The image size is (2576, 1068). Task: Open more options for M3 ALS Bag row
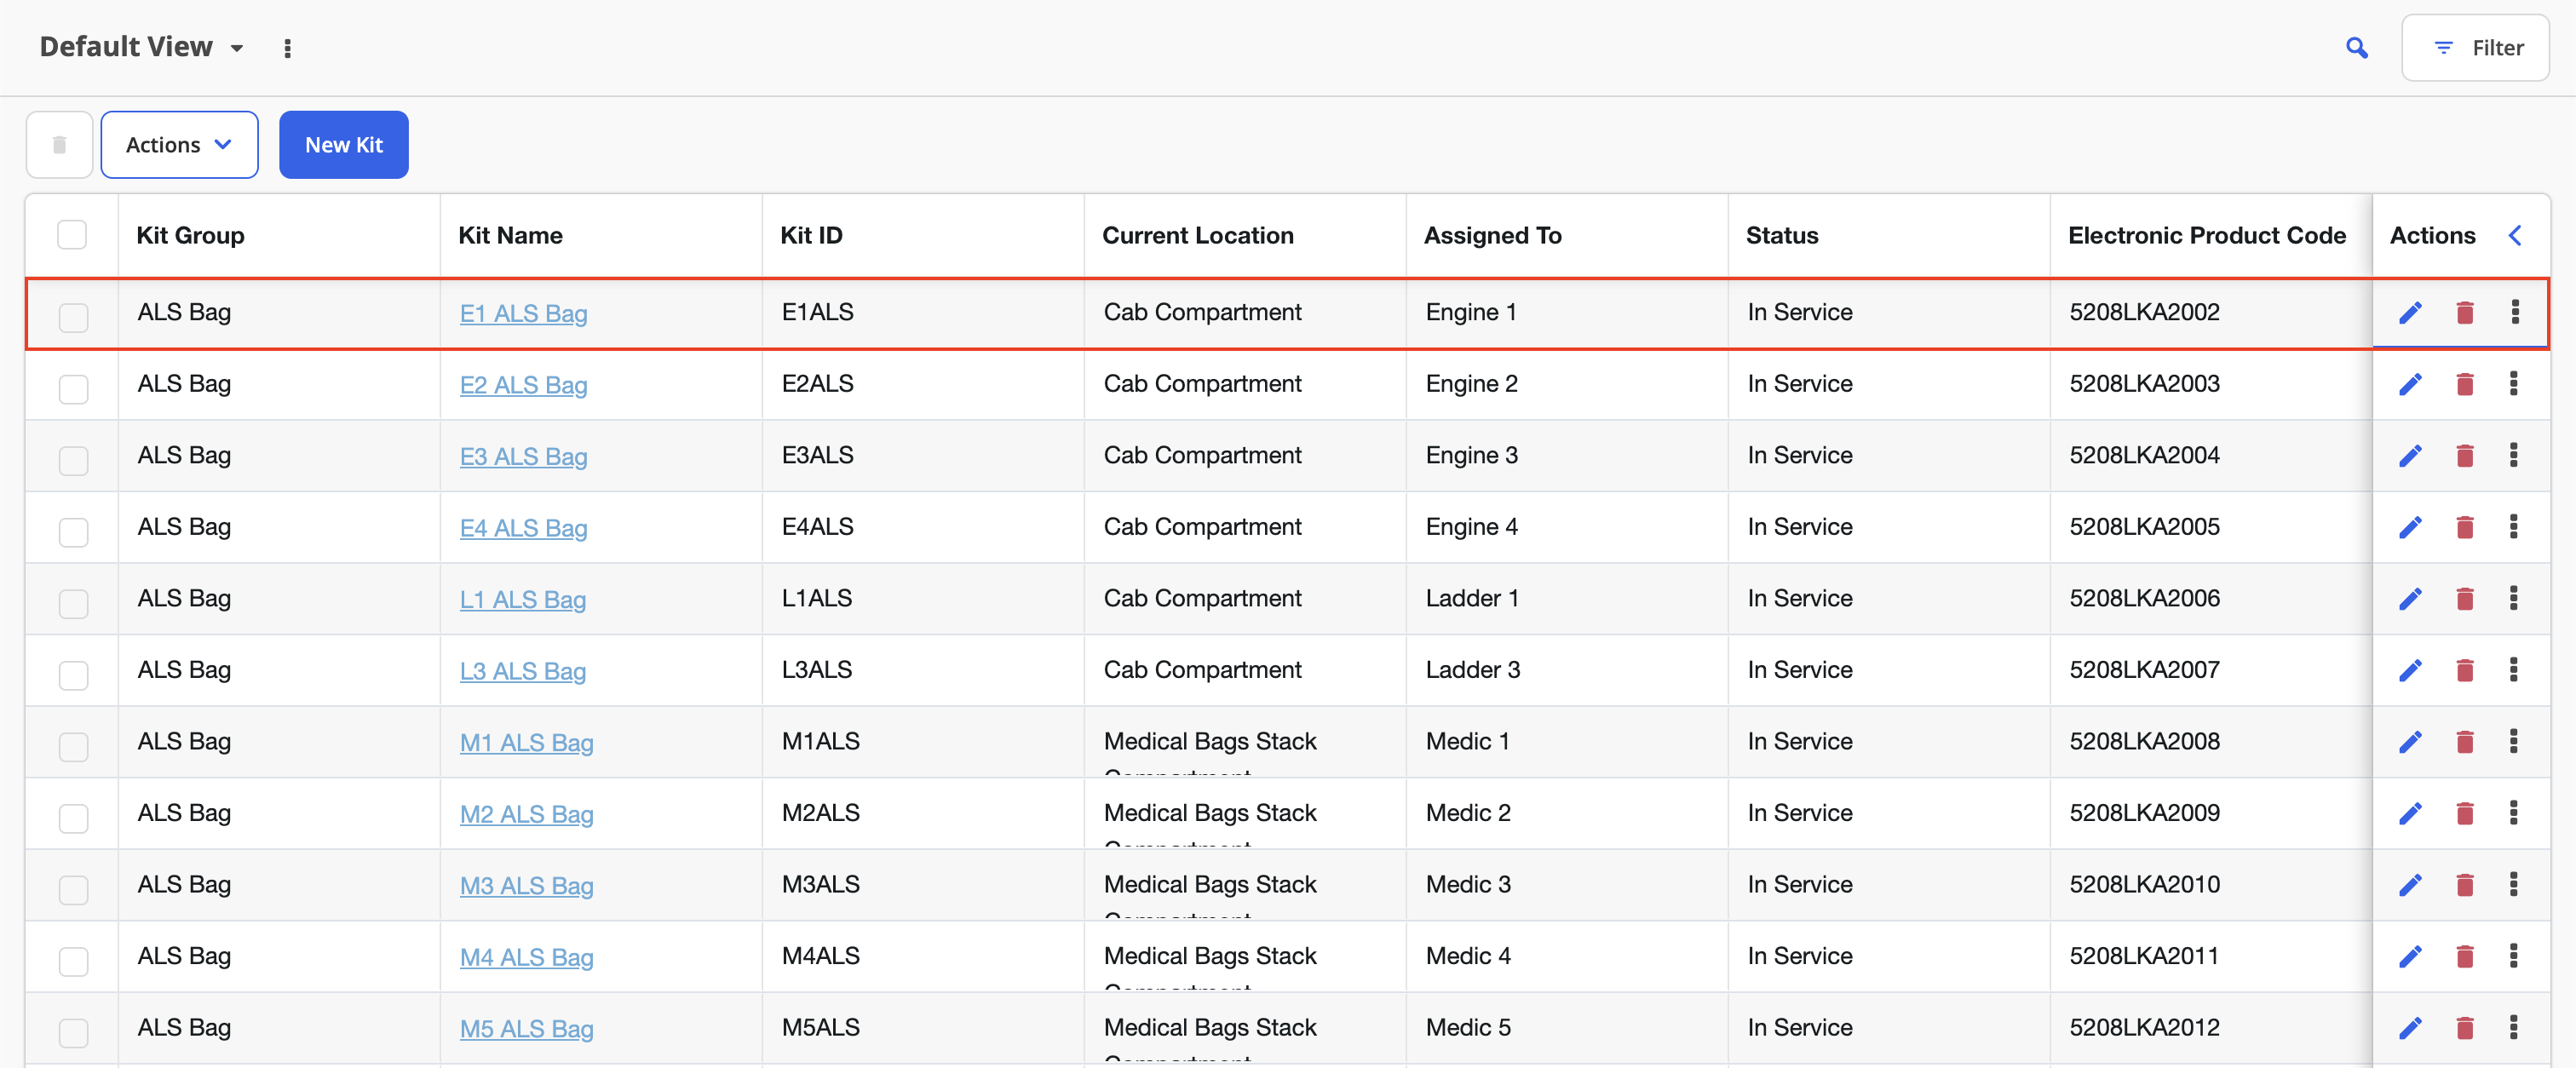pyautogui.click(x=2513, y=885)
